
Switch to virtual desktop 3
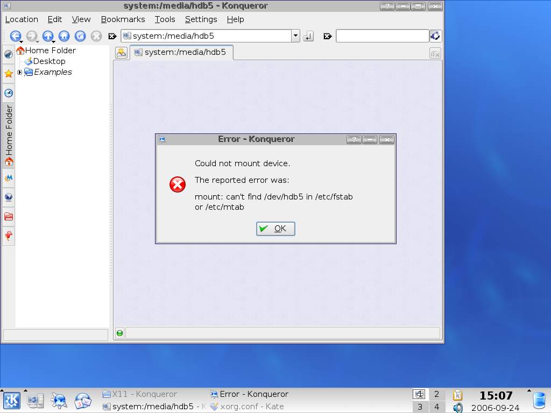pyautogui.click(x=420, y=407)
